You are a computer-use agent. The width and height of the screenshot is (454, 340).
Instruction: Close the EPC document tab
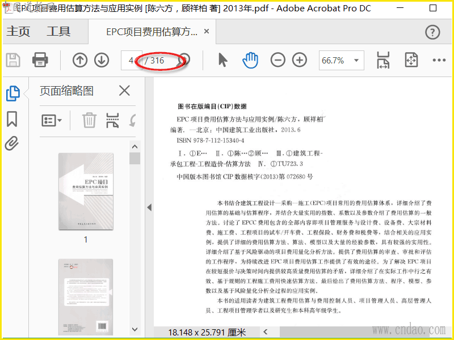point(207,31)
